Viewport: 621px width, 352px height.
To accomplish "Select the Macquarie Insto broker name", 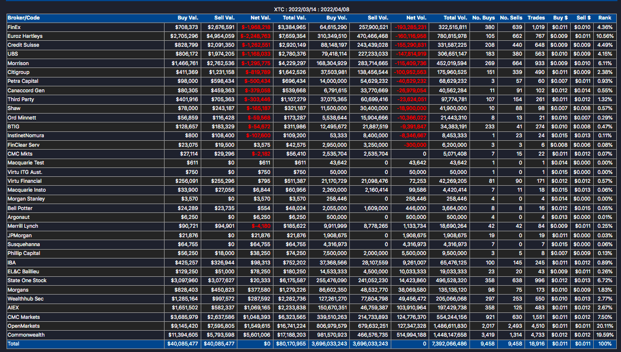I will (x=27, y=190).
